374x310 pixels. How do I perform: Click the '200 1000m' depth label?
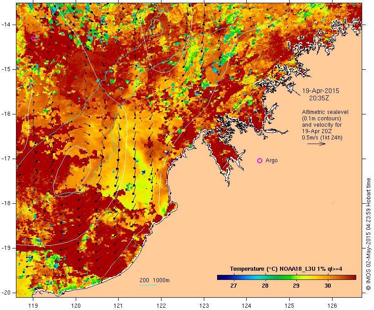tap(155, 280)
